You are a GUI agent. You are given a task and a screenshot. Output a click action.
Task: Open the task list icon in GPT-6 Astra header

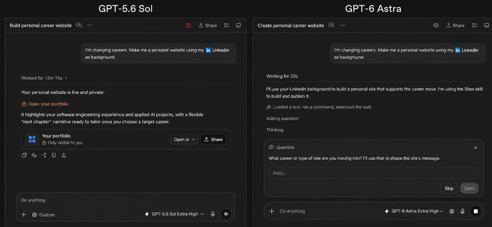[x=475, y=25]
